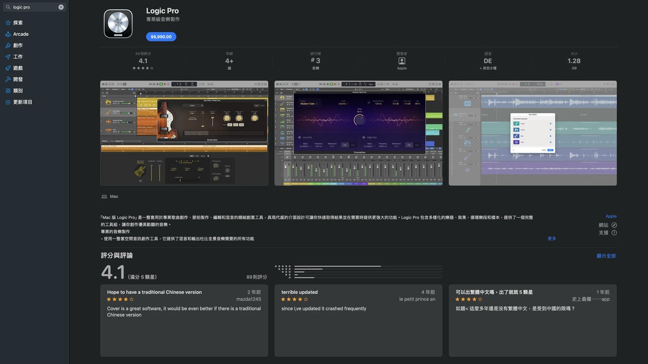648x364 pixels.
Task: Click the 89則評分 rating summary
Action: [x=143, y=61]
